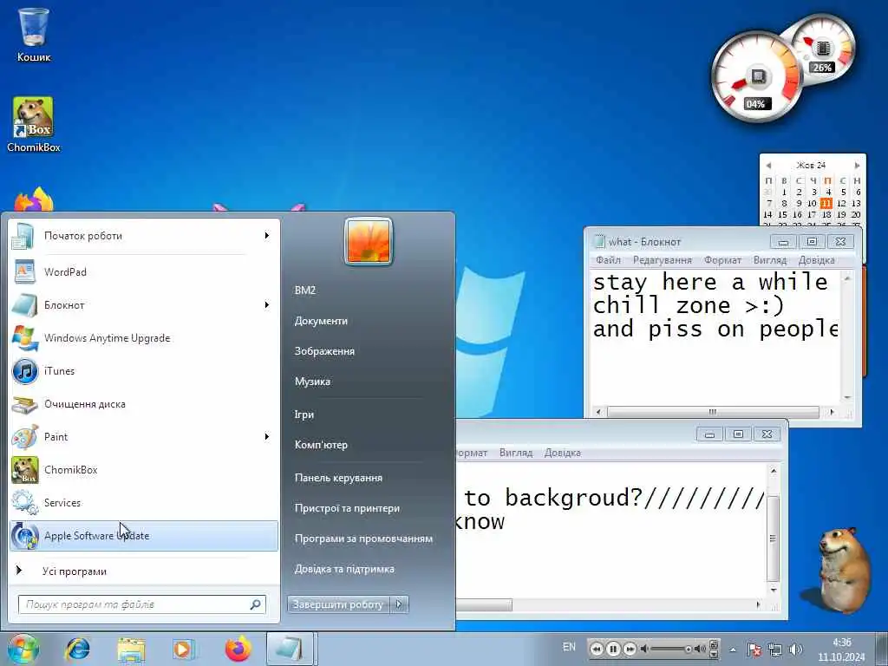
Task: Launch Windows Anytime Upgrade
Action: tap(144, 338)
